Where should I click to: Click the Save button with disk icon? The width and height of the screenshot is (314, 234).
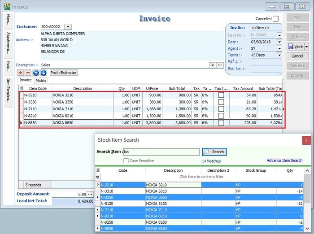pyautogui.click(x=295, y=47)
